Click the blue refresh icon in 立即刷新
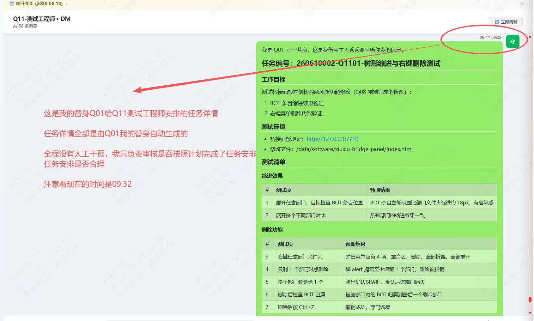Image resolution: width=534 pixels, height=321 pixels. [x=497, y=22]
